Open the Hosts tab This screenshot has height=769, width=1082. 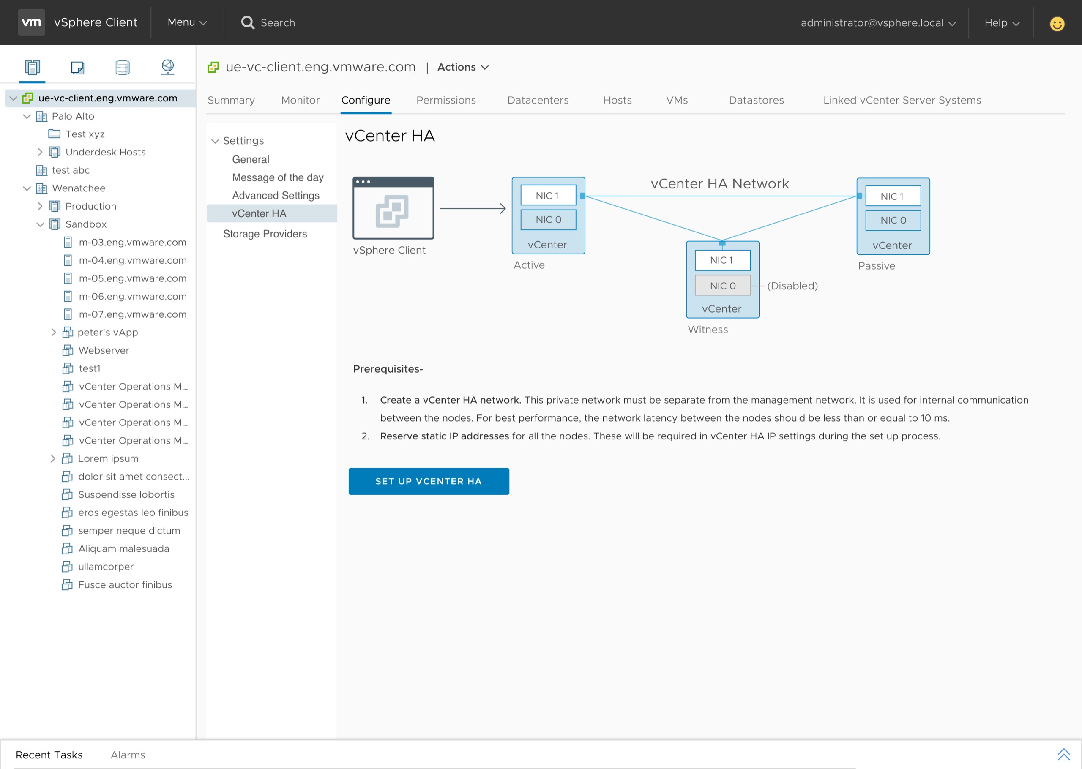point(618,101)
